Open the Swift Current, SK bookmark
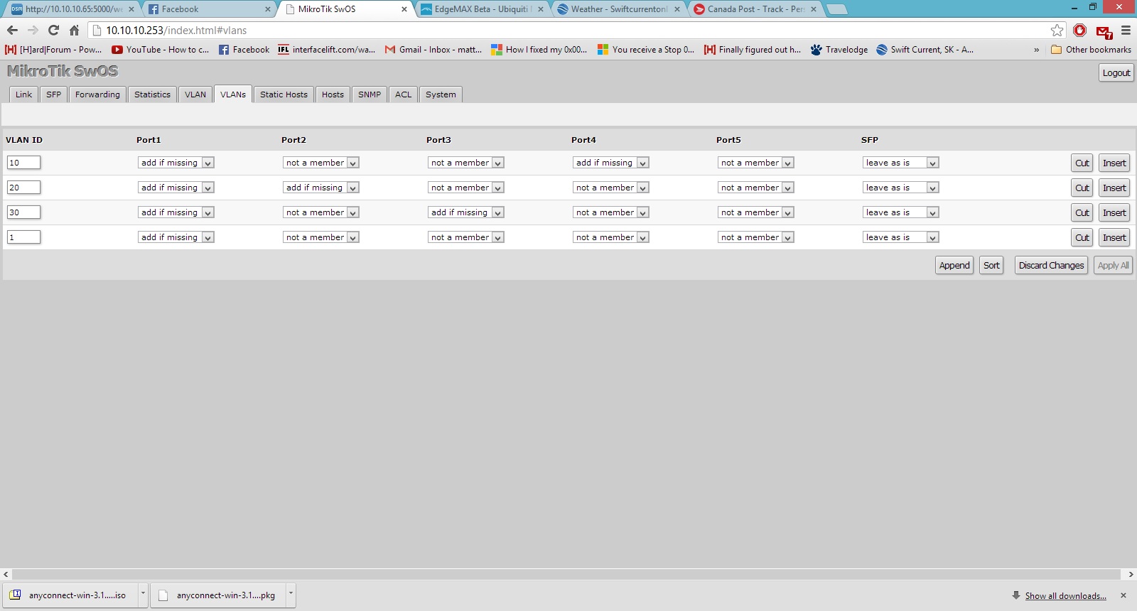 pyautogui.click(x=925, y=50)
